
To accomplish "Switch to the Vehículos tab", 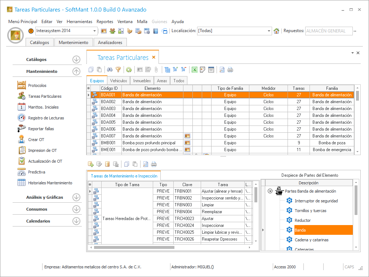I will click(x=119, y=81).
